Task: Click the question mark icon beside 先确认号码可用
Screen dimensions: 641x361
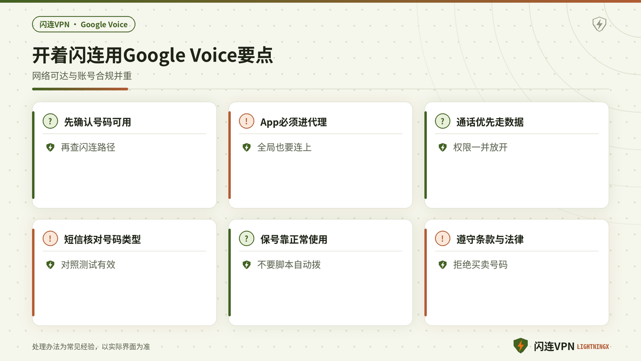Action: (x=50, y=121)
